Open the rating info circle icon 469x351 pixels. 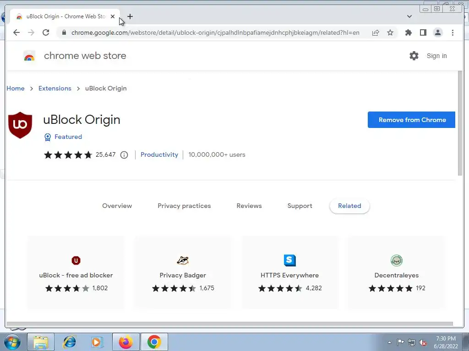pyautogui.click(x=124, y=155)
